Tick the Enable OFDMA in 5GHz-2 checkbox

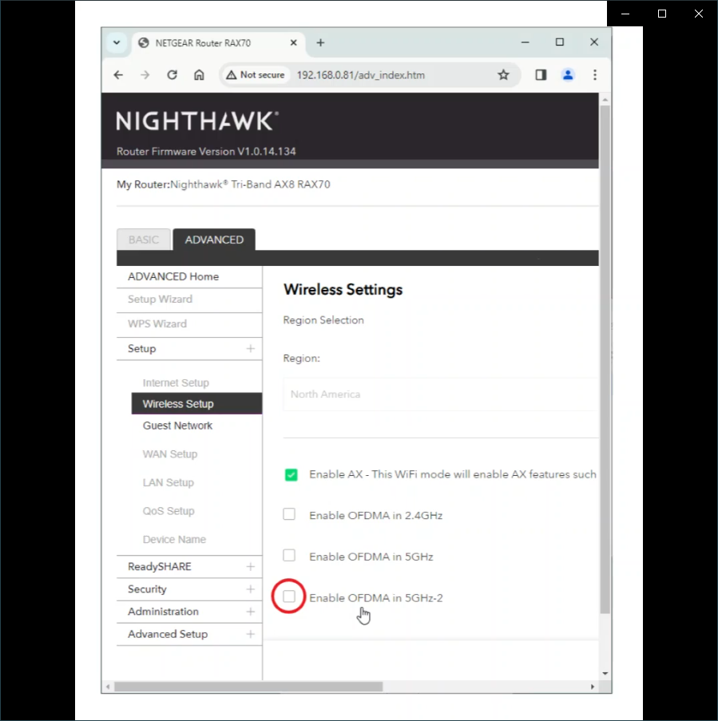tap(289, 596)
